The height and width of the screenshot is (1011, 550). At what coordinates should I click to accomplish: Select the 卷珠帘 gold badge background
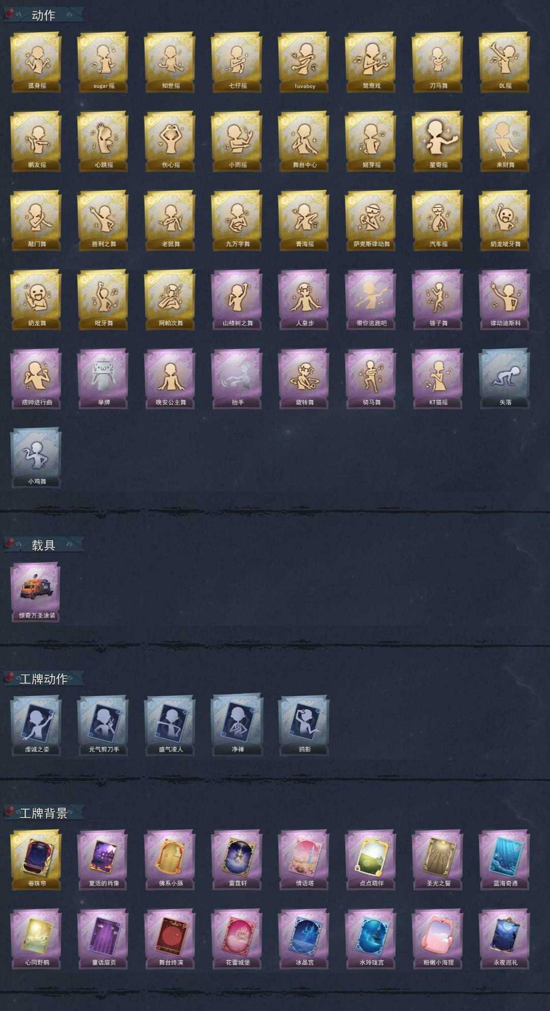pos(36,860)
